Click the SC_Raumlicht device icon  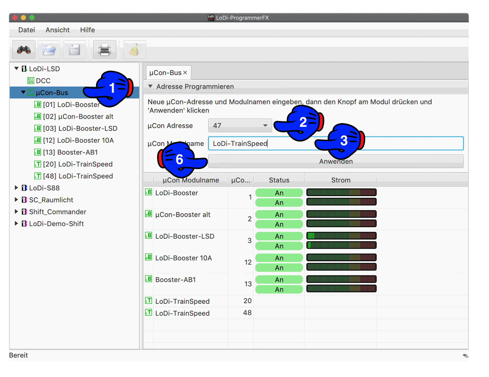(24, 200)
